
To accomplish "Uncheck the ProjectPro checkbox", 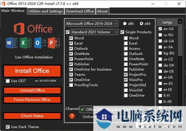I will click(x=126, y=75).
